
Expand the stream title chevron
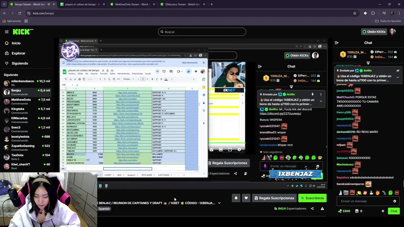point(219,203)
